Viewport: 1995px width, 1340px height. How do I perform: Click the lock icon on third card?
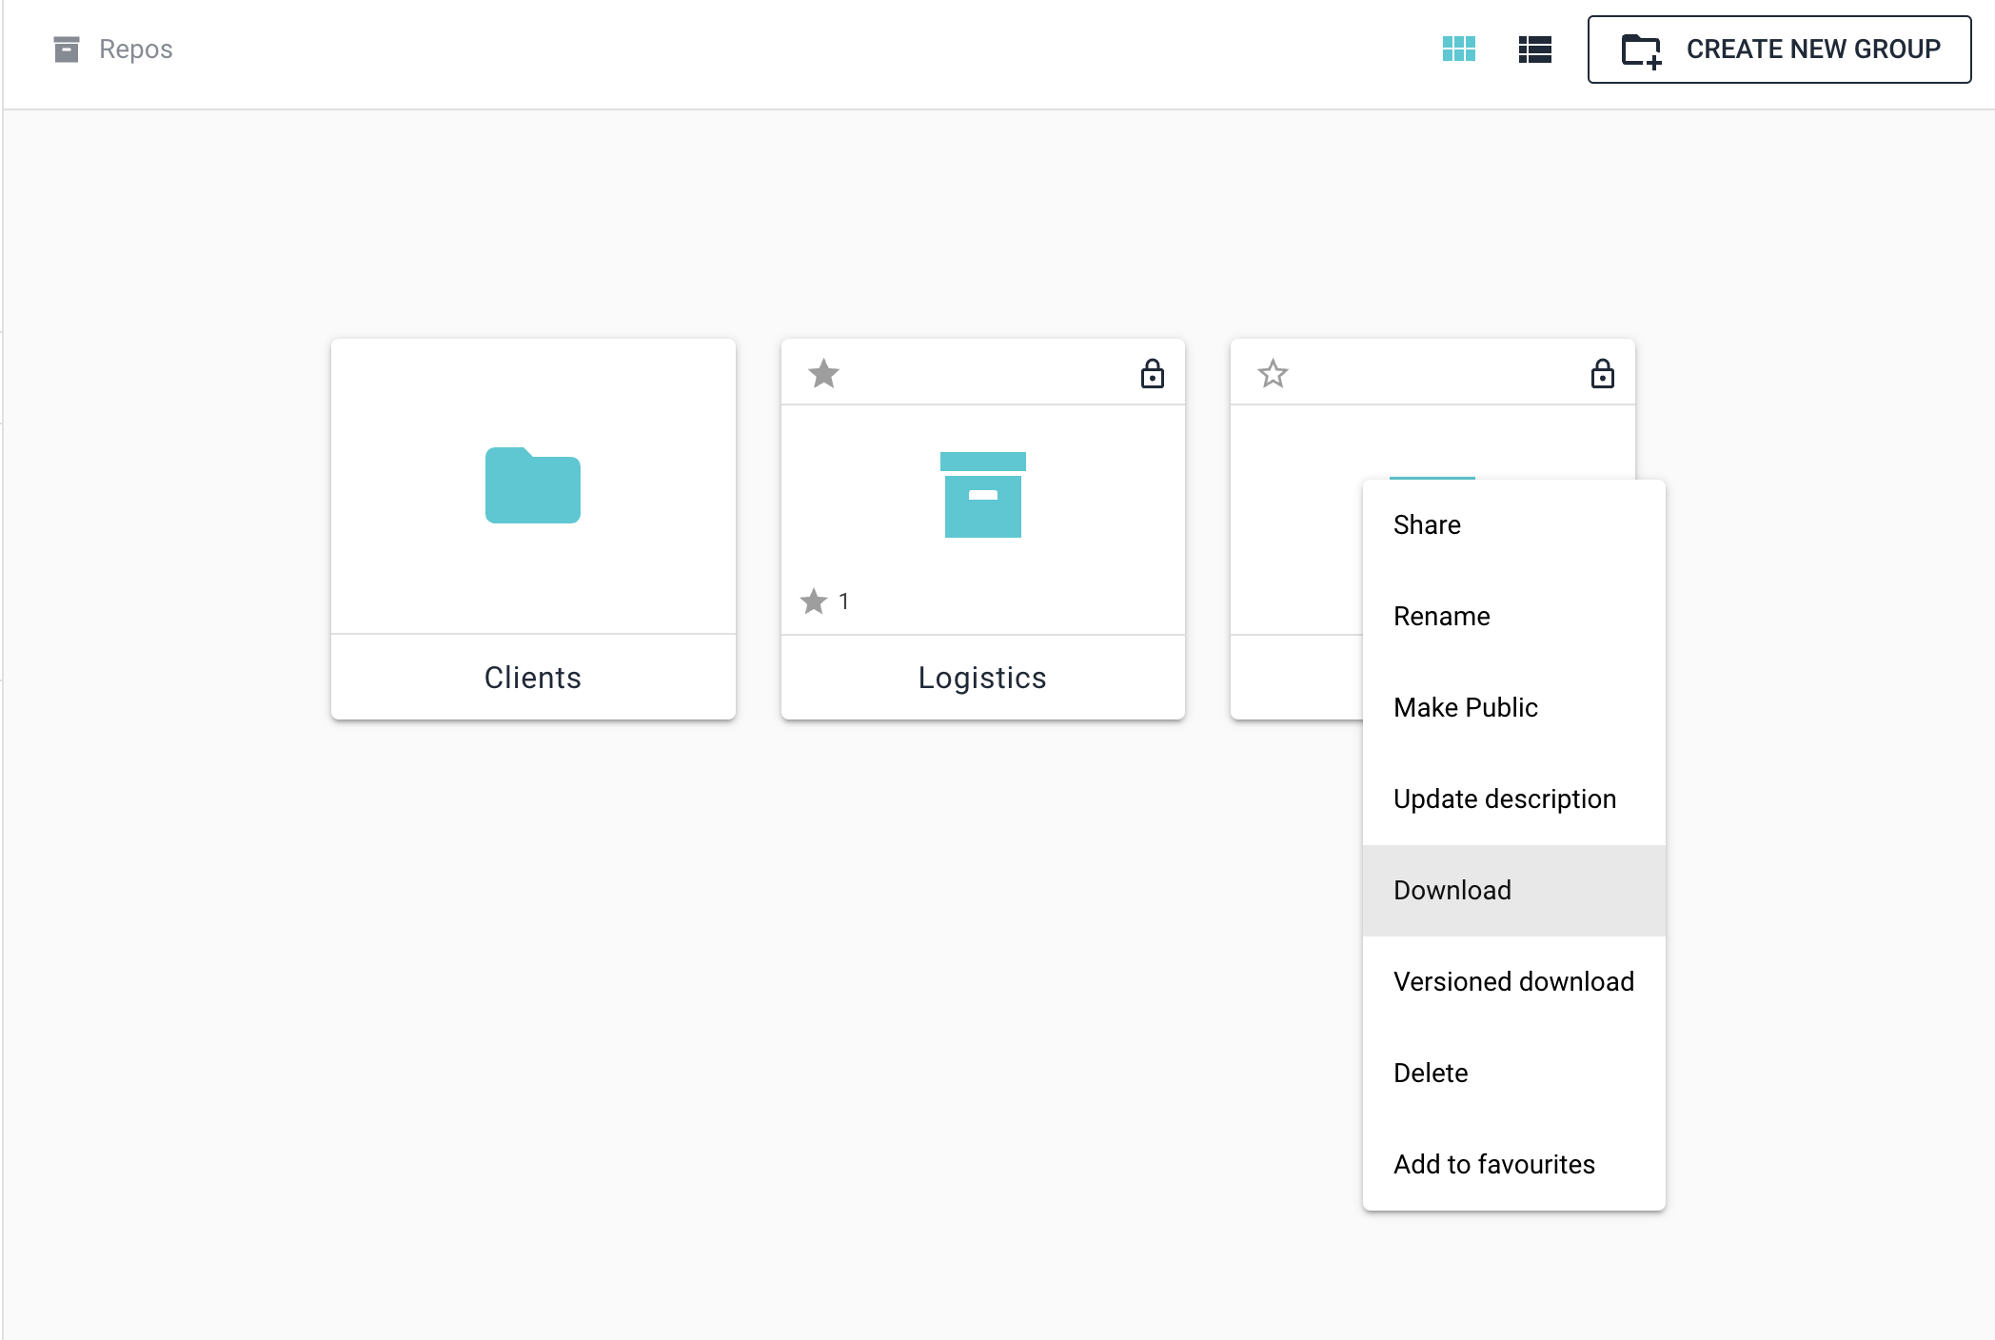1602,374
